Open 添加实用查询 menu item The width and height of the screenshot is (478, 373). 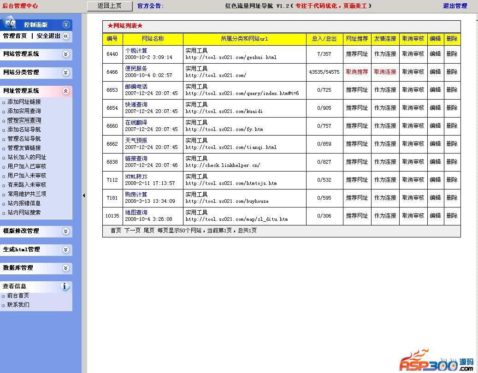24,111
